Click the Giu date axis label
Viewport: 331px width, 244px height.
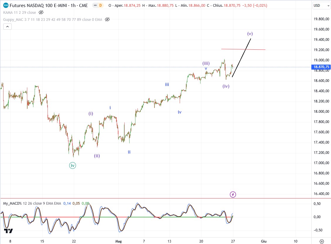264,241
